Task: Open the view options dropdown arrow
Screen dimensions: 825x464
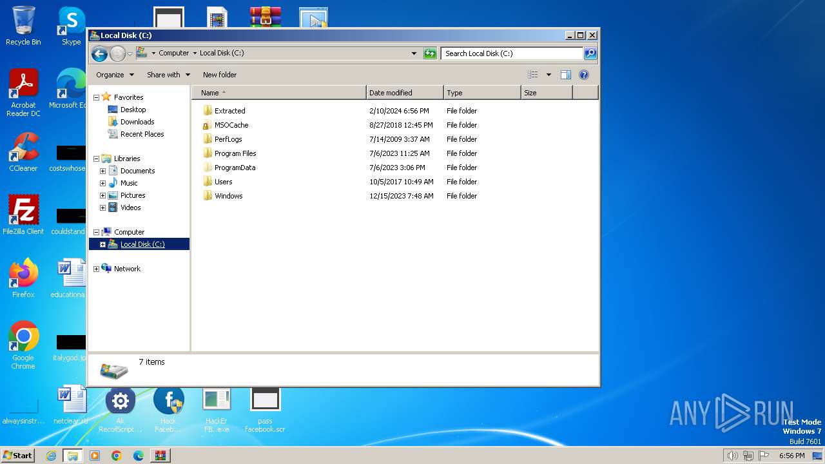Action: coord(548,75)
